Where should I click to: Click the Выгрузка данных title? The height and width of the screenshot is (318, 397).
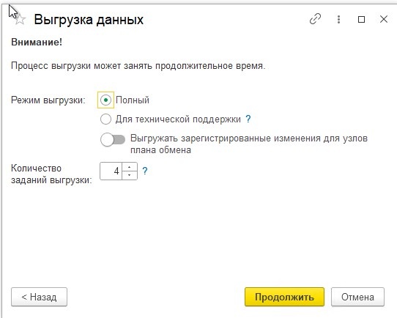coord(89,20)
